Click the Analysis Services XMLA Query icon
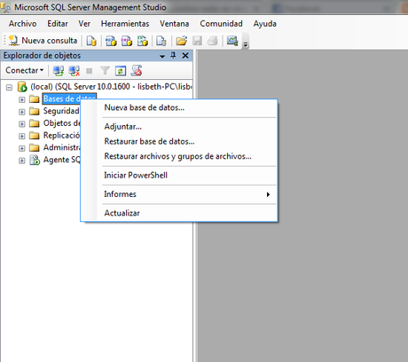The image size is (408, 362). coord(143,41)
